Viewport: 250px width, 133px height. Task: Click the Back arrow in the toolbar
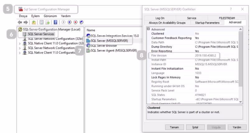(20, 22)
